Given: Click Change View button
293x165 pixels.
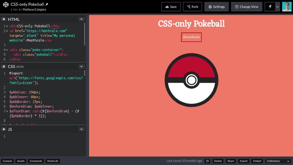Looking at the screenshot, I should click(247, 7).
